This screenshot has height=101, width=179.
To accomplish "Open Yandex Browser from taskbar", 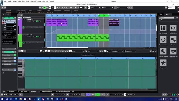I will [x=30, y=99].
